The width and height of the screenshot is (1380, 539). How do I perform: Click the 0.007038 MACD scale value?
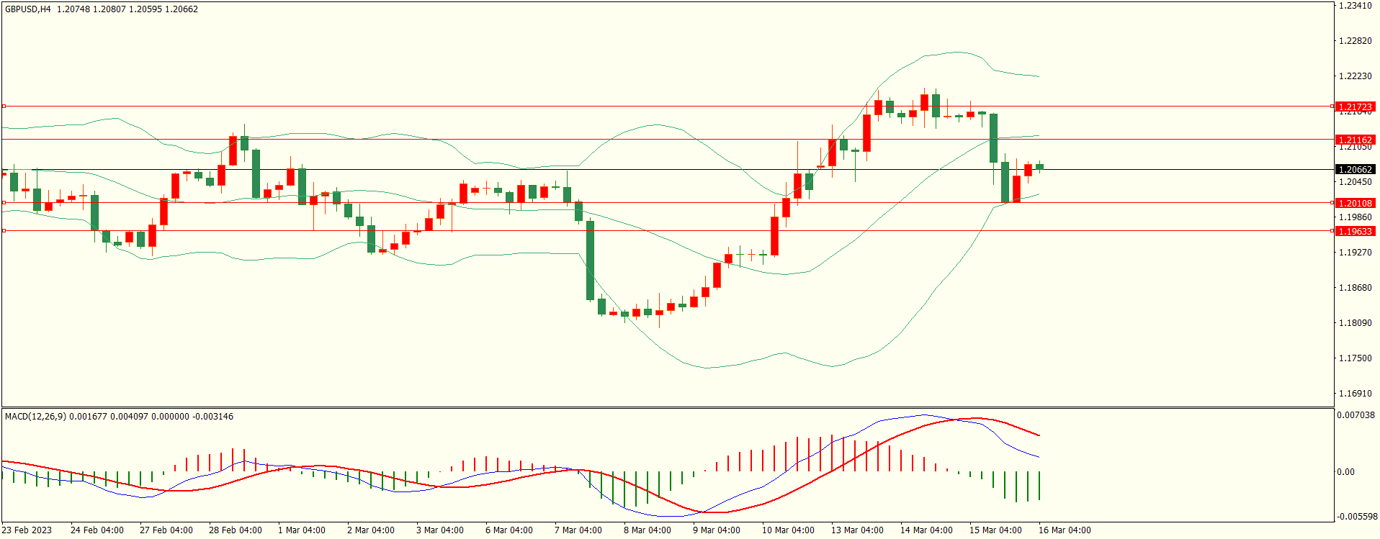(x=1356, y=415)
